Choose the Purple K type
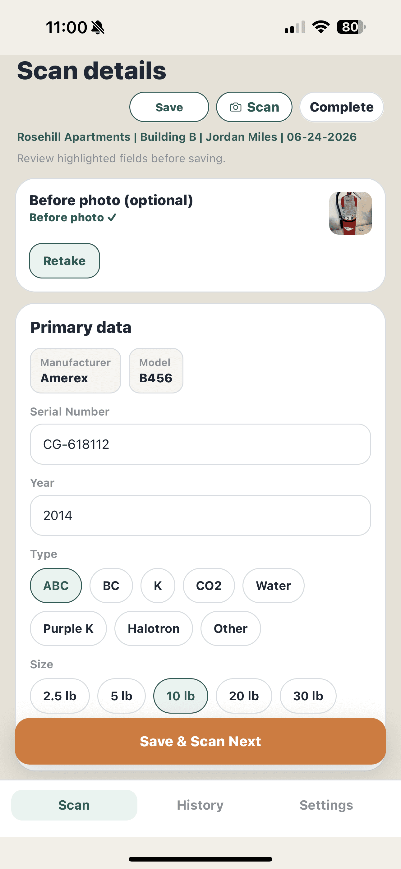The height and width of the screenshot is (869, 401). click(x=68, y=628)
